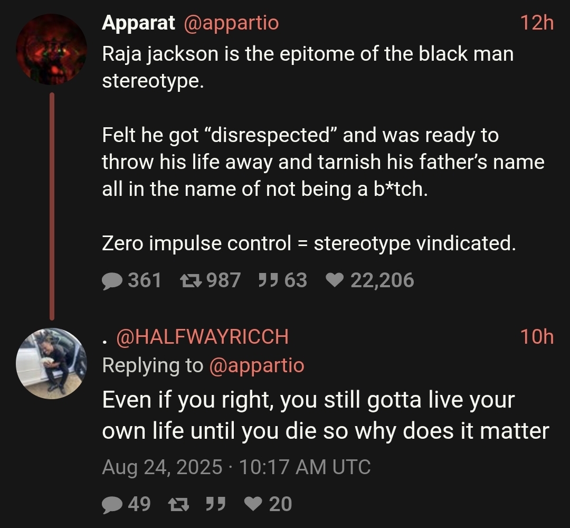The image size is (570, 528).
Task: Click reply icon on Apparat's tweet
Action: click(x=112, y=281)
